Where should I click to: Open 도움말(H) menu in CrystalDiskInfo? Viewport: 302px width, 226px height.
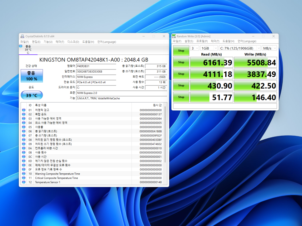pyautogui.click(x=88, y=42)
